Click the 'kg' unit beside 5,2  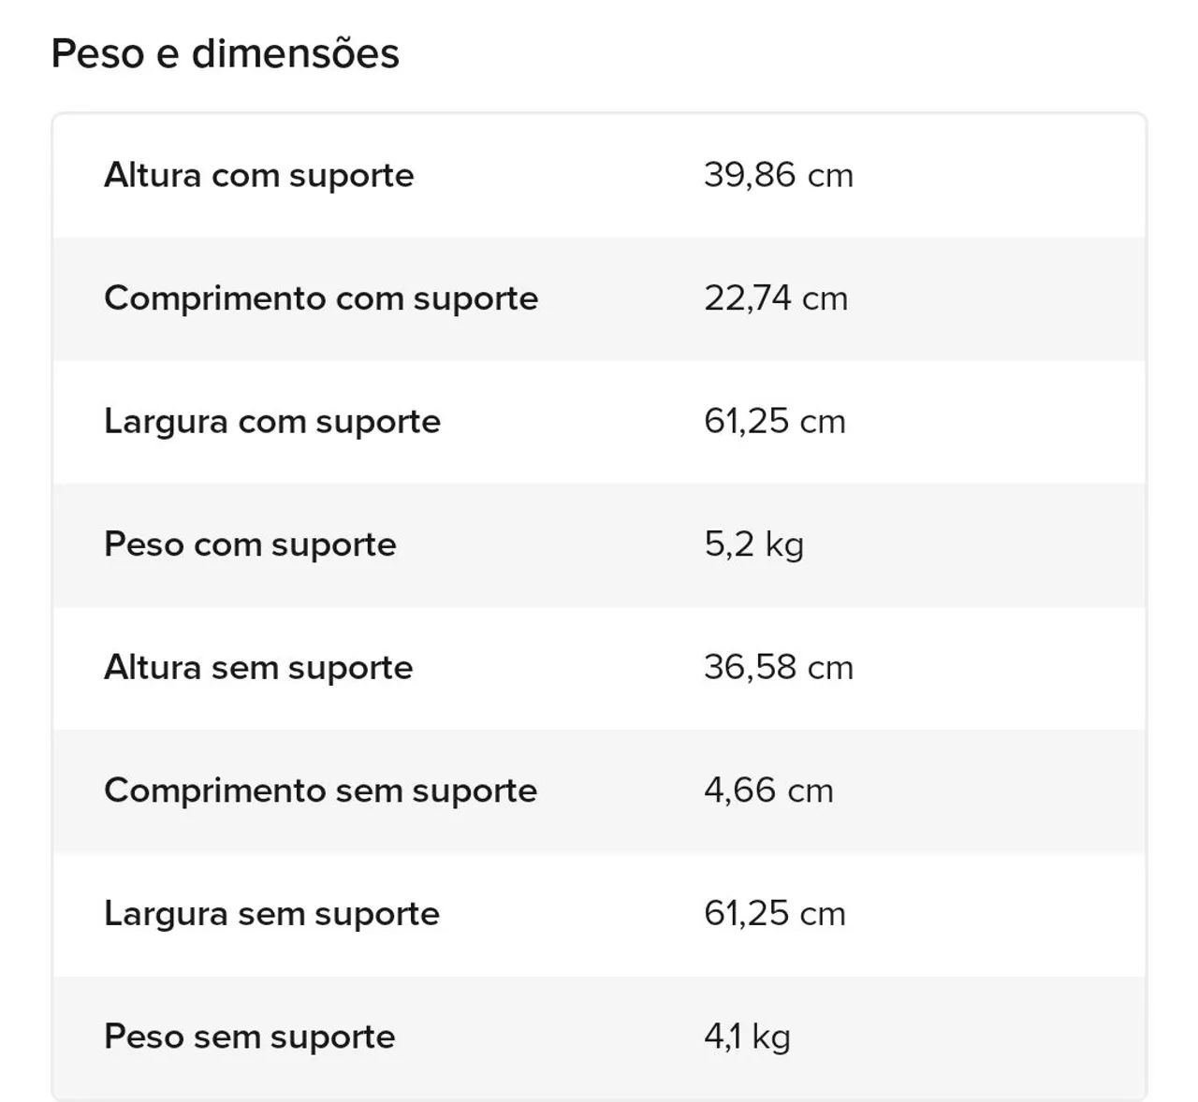(x=784, y=546)
